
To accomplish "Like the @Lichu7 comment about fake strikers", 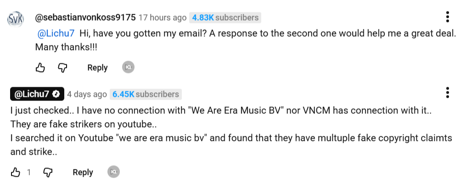I will (x=16, y=173).
